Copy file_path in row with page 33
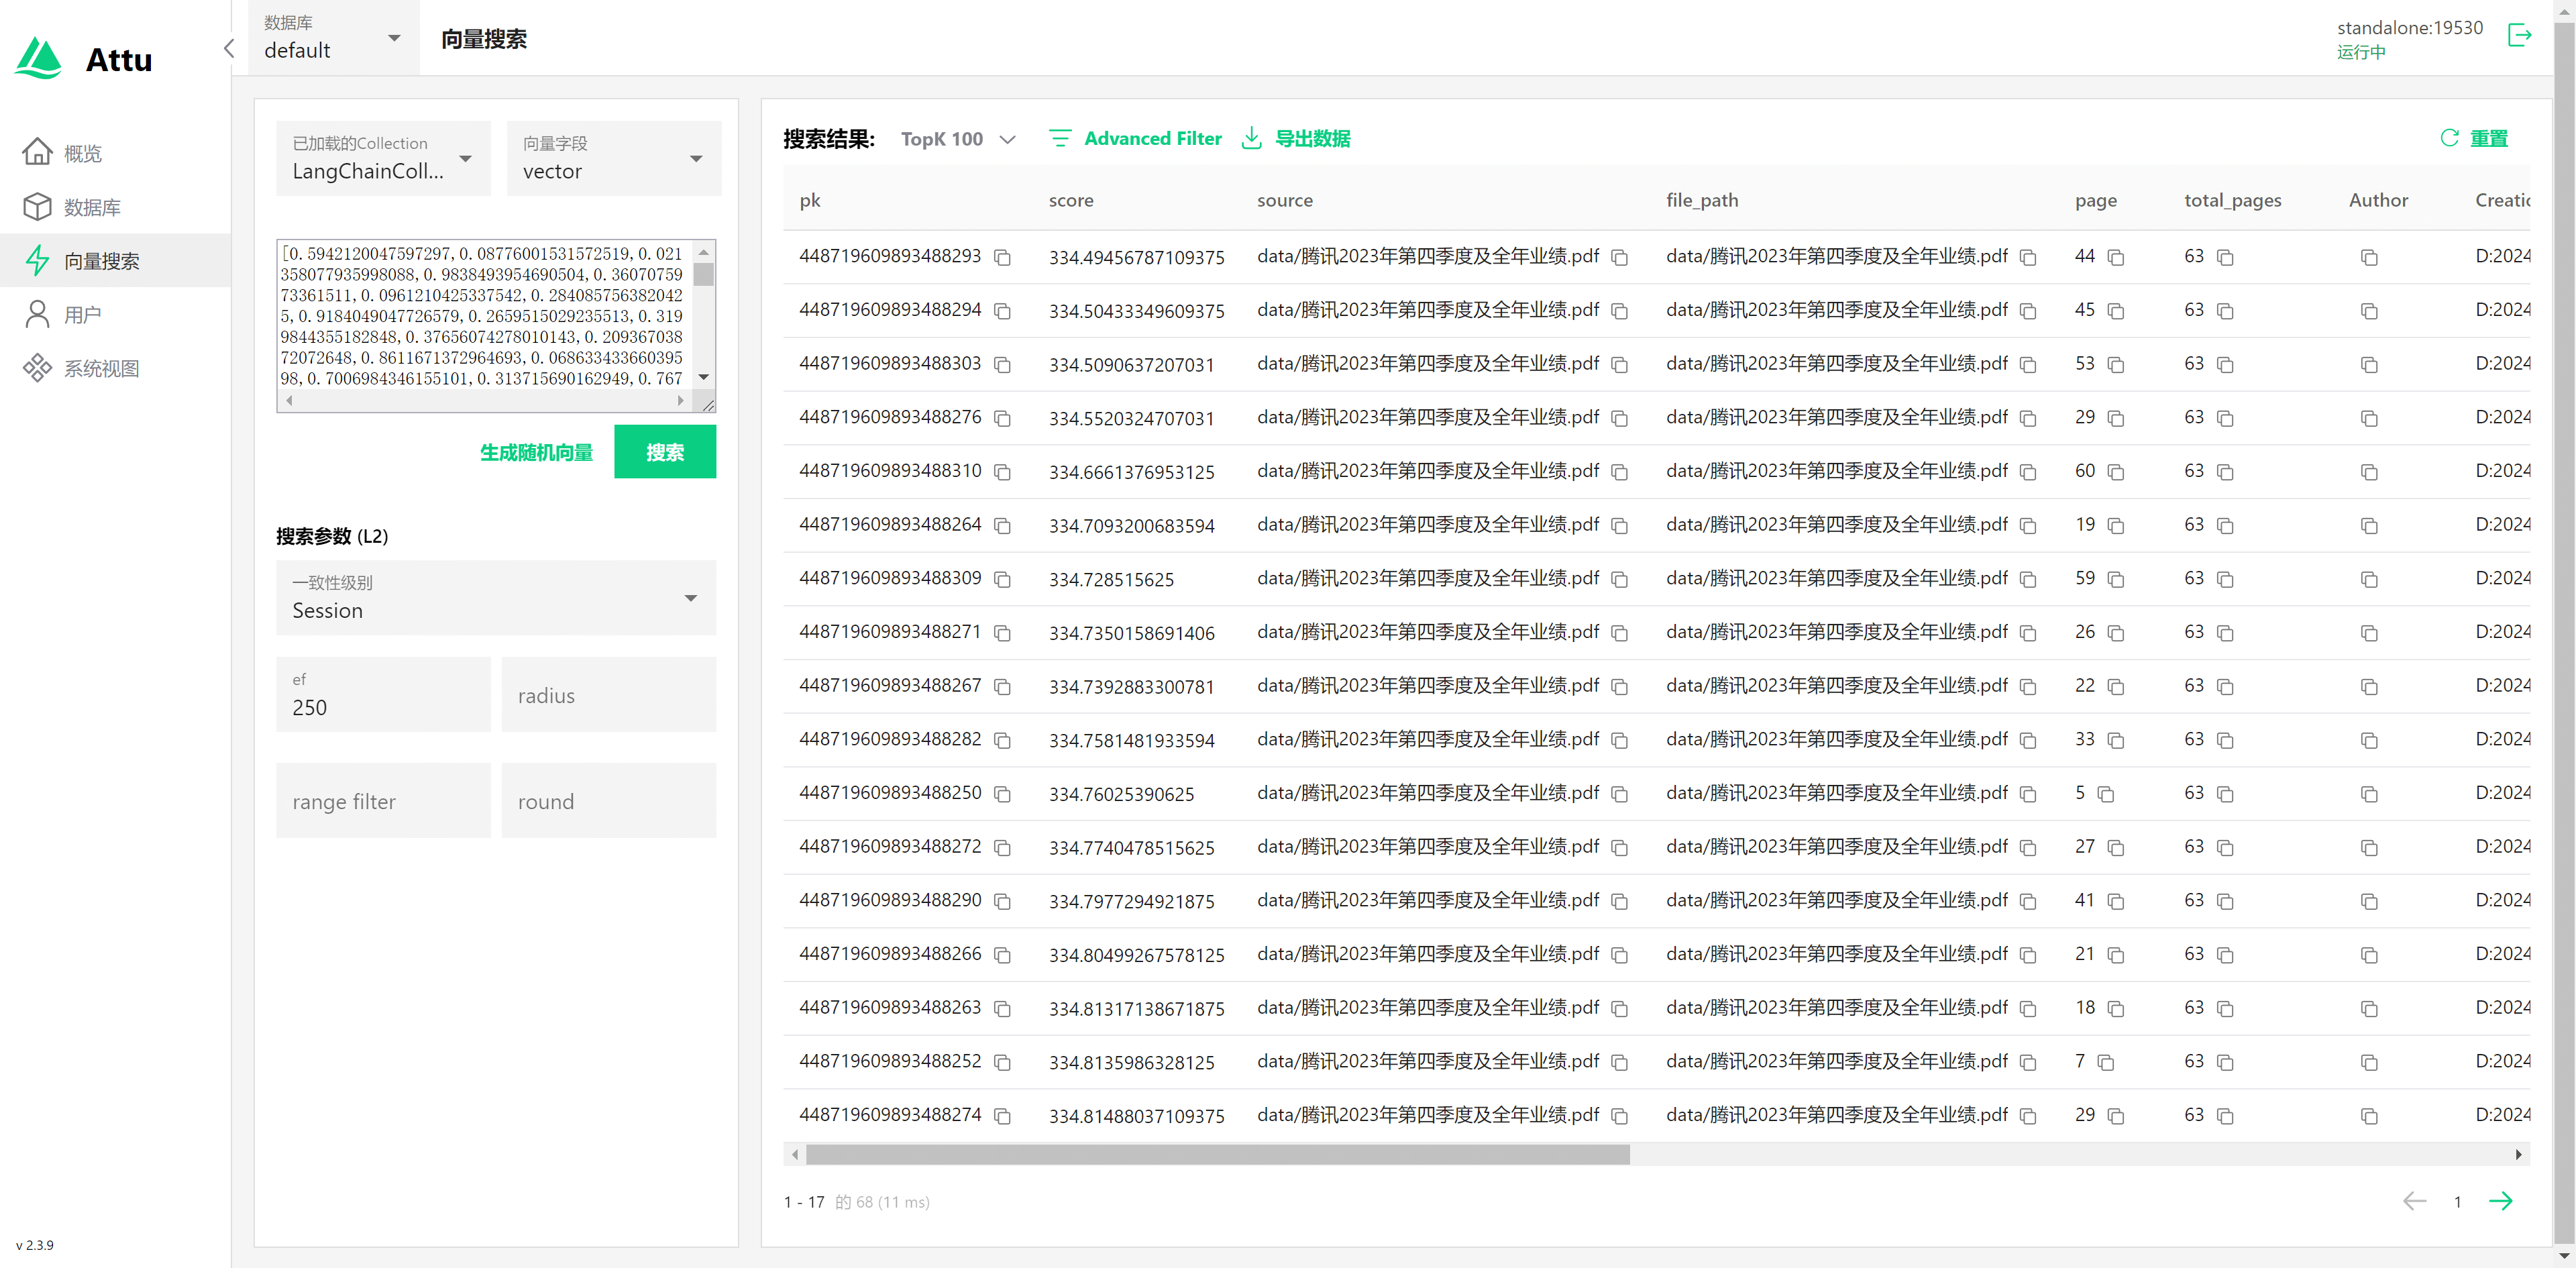 coord(2028,741)
